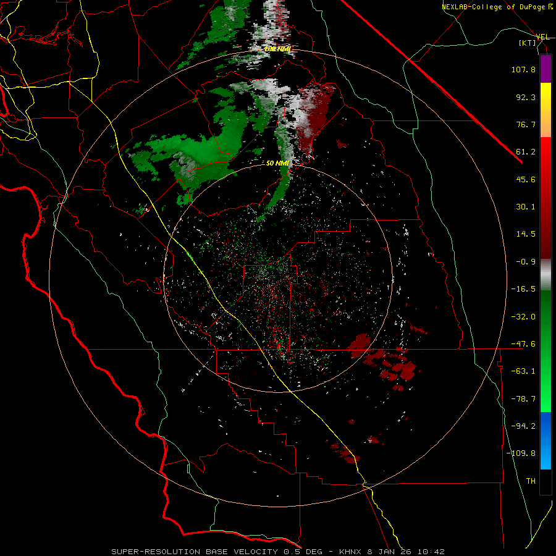The height and width of the screenshot is (556, 556).
Task: Click the 50 NMI range ring label
Action: pos(277,163)
